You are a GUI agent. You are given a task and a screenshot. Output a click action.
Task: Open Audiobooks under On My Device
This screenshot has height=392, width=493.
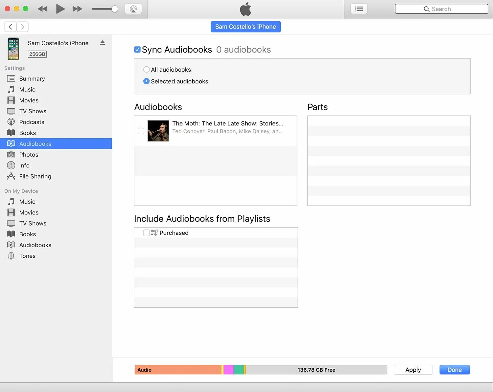tap(56, 245)
